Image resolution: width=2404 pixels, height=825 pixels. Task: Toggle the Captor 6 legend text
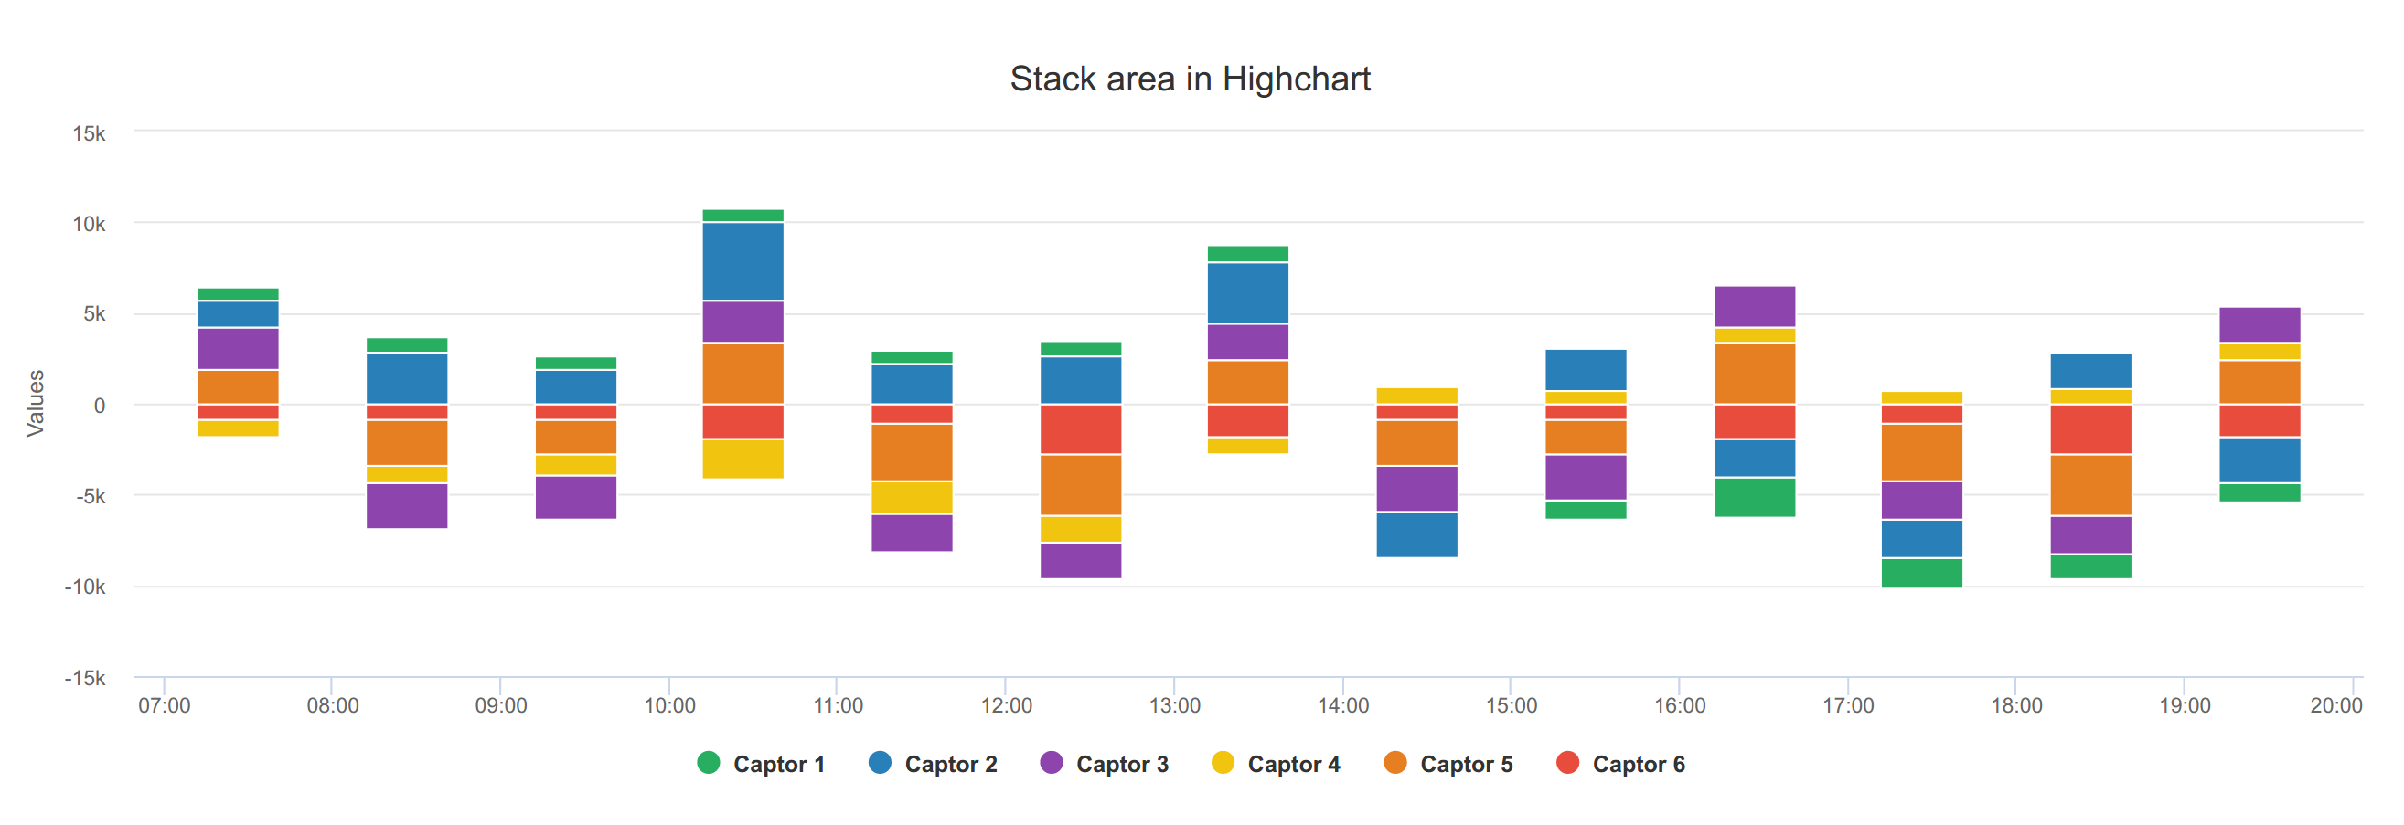point(1639,765)
